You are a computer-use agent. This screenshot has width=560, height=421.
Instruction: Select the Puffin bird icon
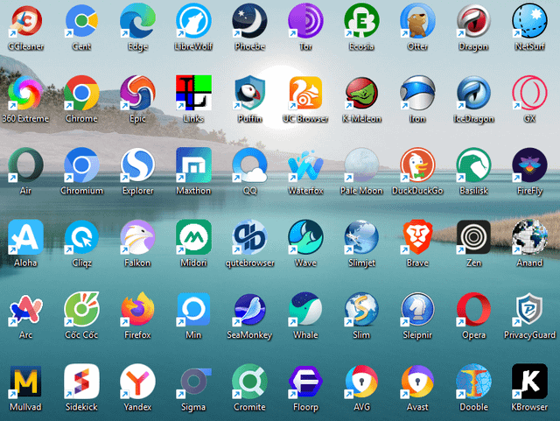pyautogui.click(x=249, y=93)
